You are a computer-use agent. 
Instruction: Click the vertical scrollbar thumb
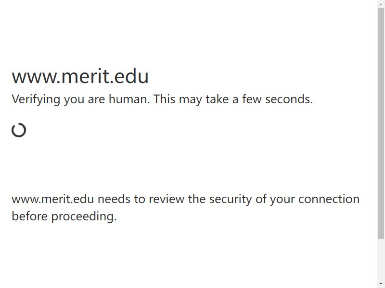coord(381,124)
